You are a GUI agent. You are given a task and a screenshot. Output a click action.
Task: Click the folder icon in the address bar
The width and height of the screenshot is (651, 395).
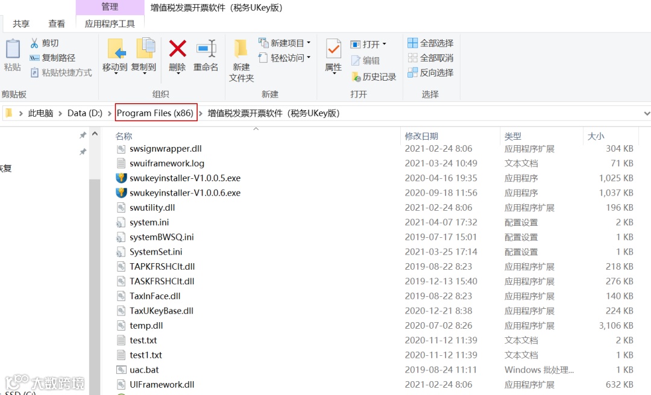point(8,113)
